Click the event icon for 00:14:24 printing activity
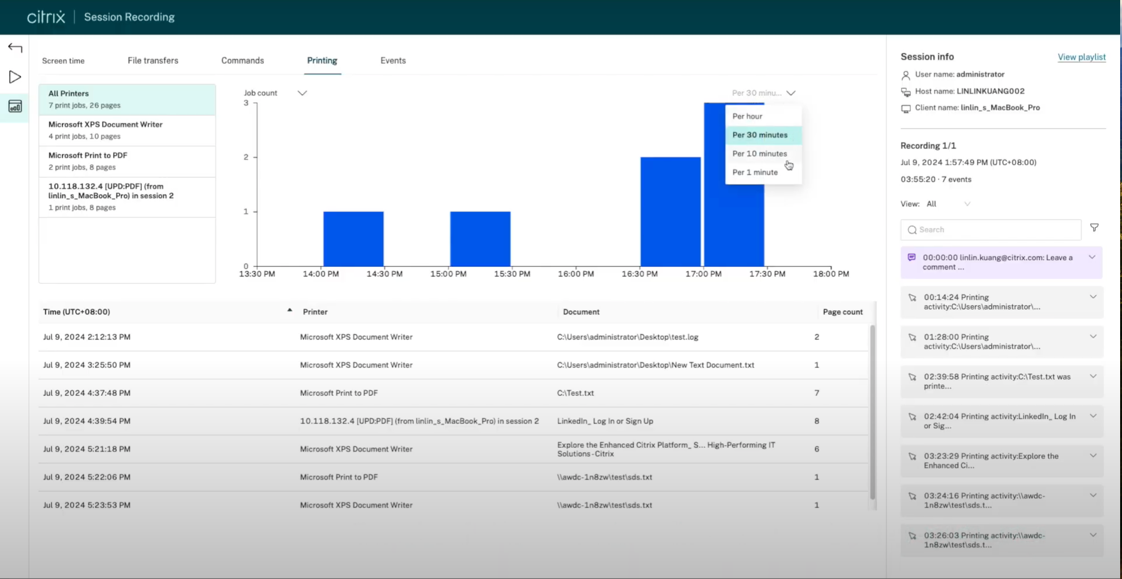1122x579 pixels. 912,298
